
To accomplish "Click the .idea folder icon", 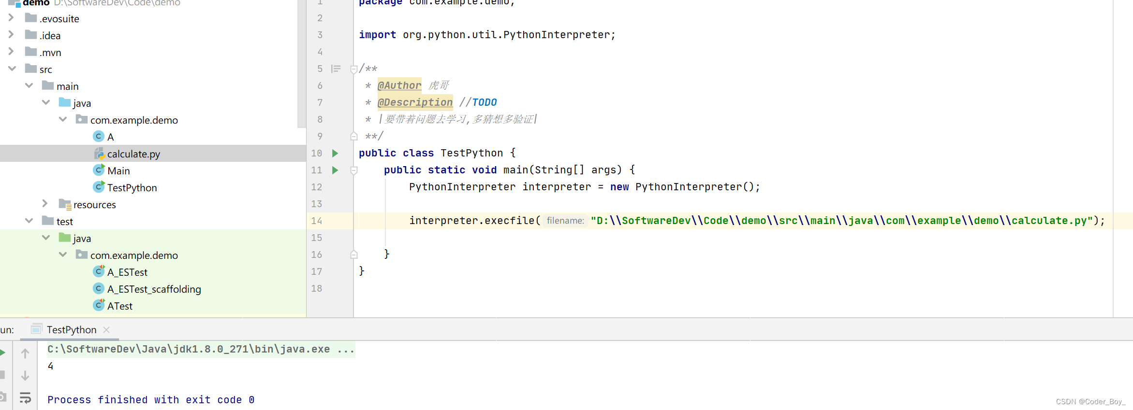I will coord(31,35).
